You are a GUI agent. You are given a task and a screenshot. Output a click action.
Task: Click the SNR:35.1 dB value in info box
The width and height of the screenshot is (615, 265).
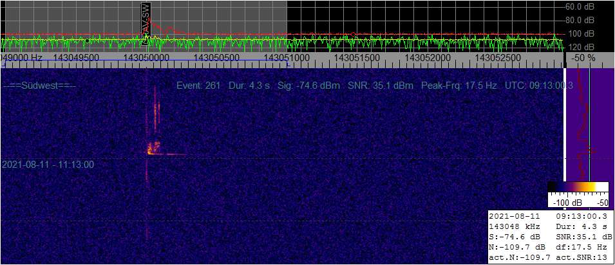(x=584, y=237)
